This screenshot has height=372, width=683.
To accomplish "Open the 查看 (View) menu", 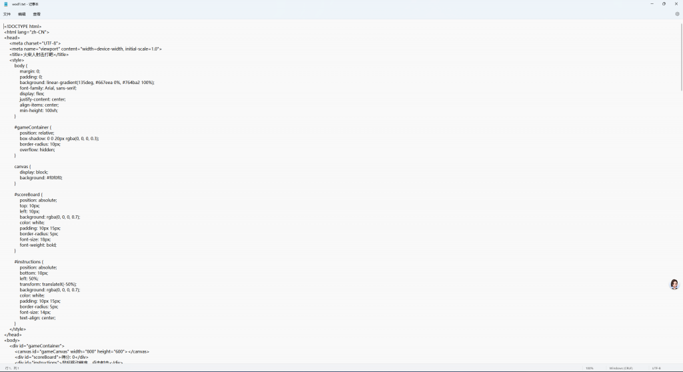I will point(37,13).
